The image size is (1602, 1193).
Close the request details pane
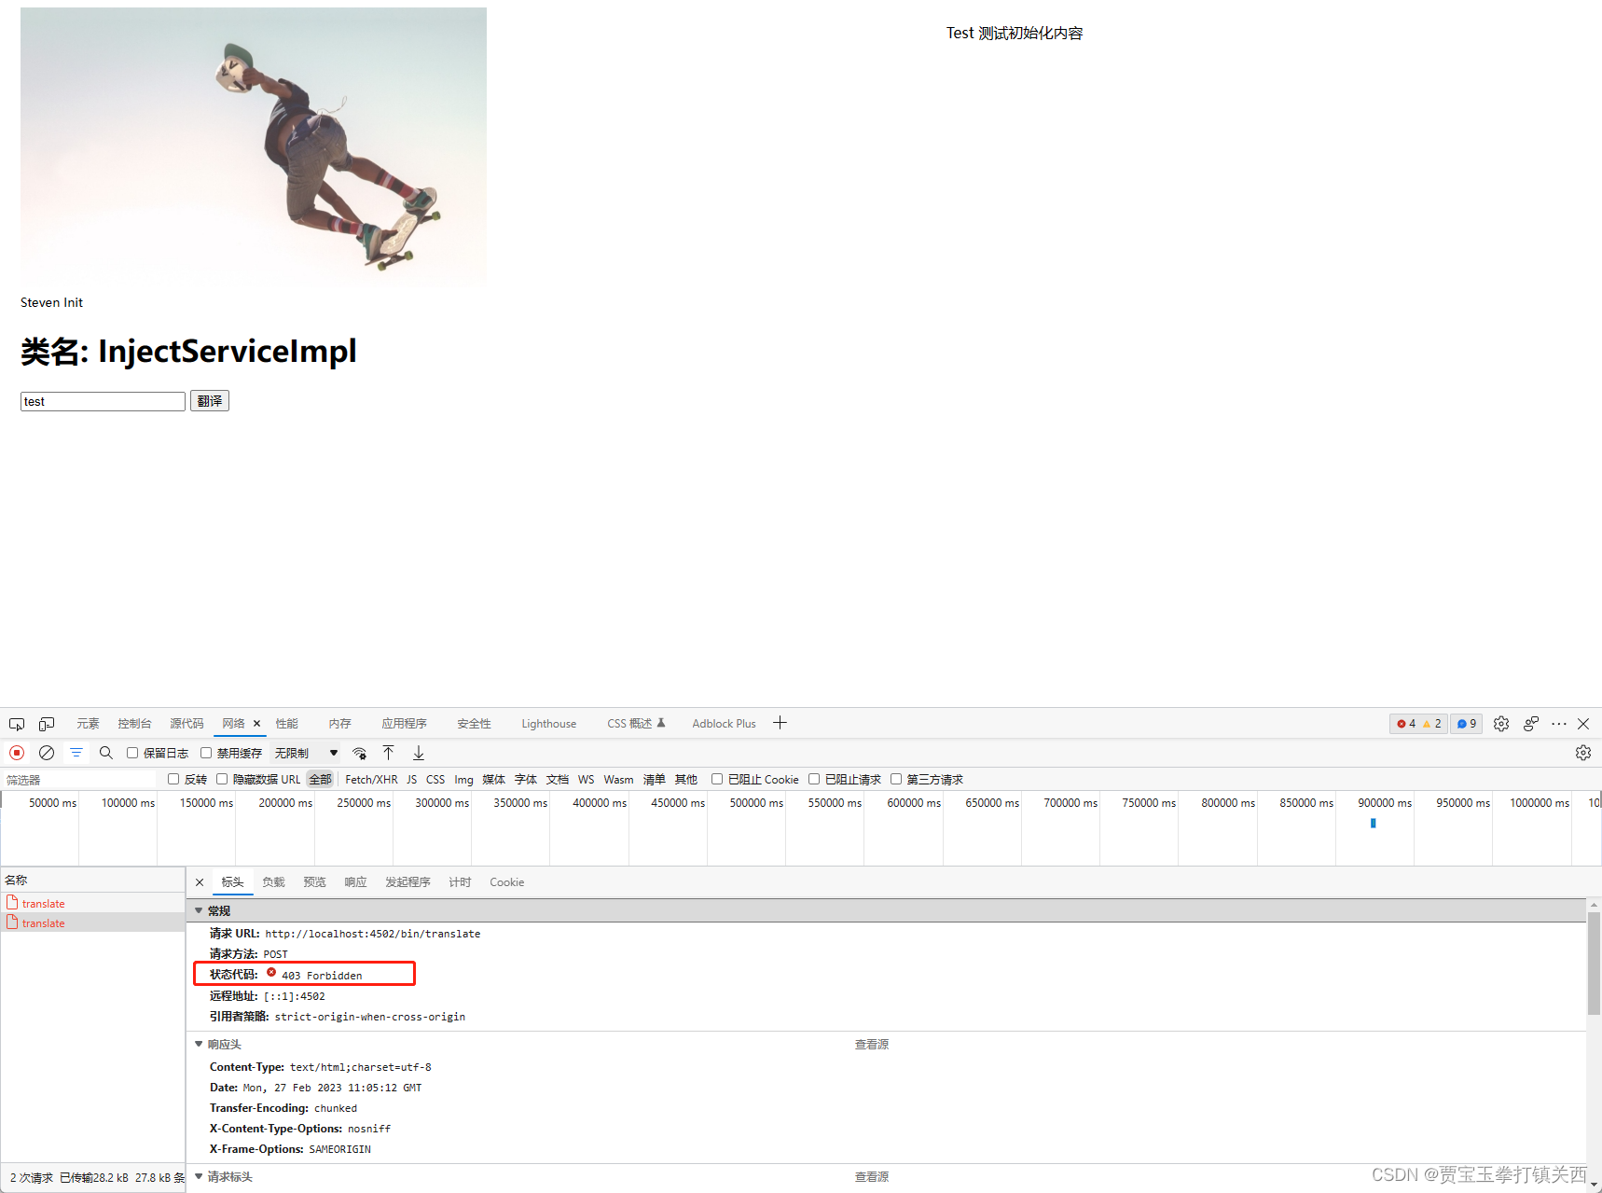click(x=200, y=882)
